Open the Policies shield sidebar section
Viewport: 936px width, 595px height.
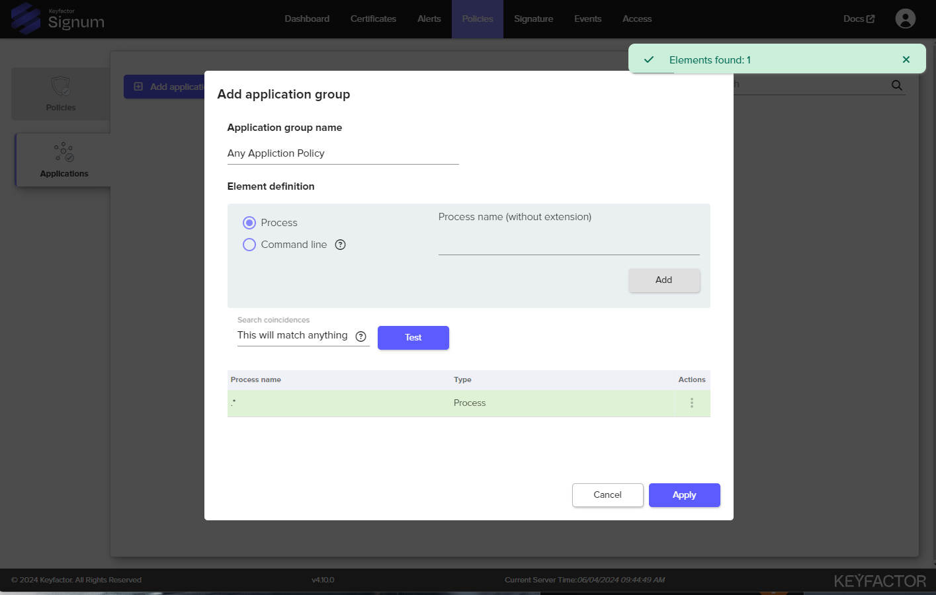tap(61, 94)
